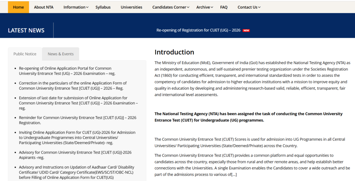Screen dimensions: 355x181
Task: Open the Home menu item
Action: (18, 7)
